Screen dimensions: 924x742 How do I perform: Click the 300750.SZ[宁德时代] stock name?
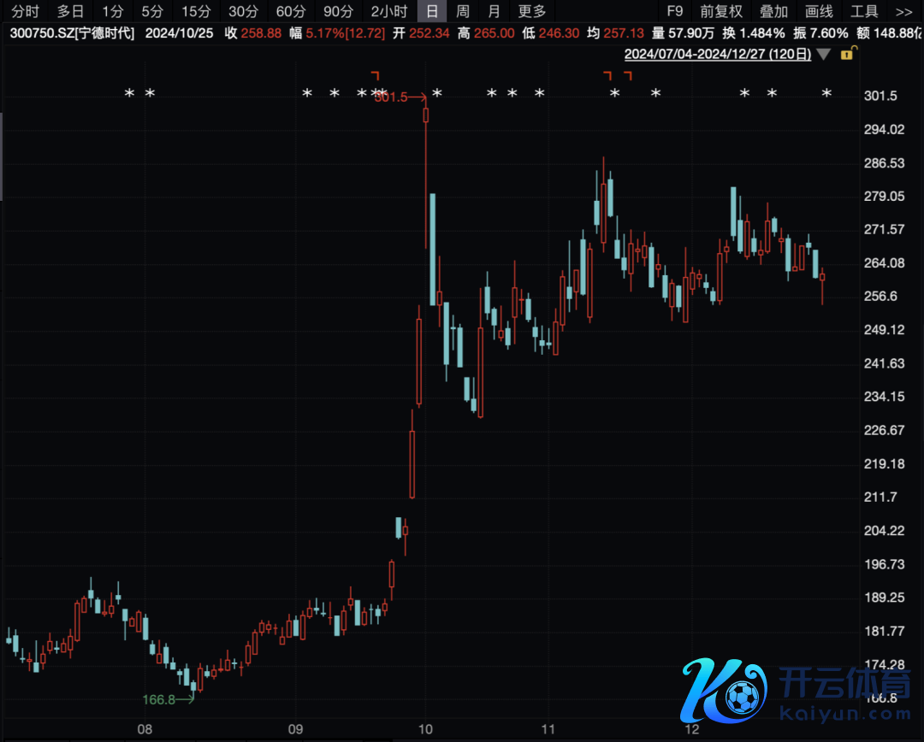(x=68, y=33)
